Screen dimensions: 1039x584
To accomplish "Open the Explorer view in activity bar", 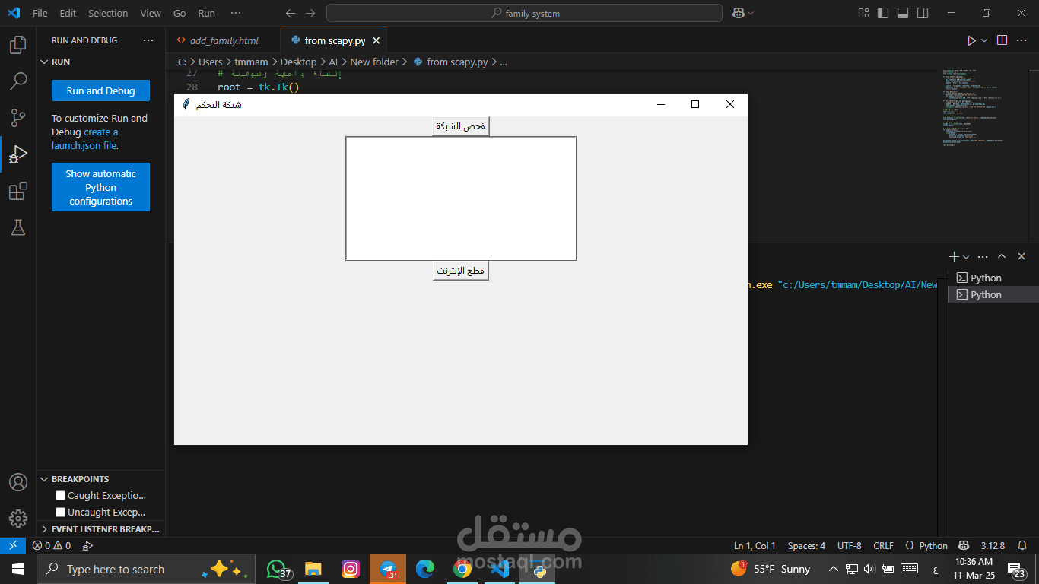I will pos(17,44).
